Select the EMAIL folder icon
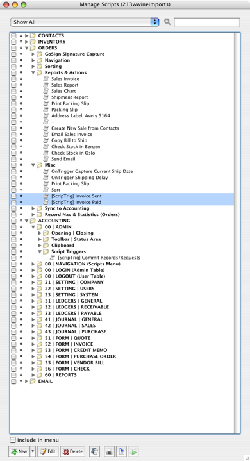Viewport: 250px width, 461px height. click(33, 381)
